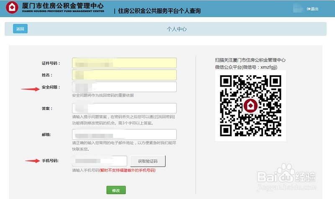Click the 返回 back button

pos(20,29)
